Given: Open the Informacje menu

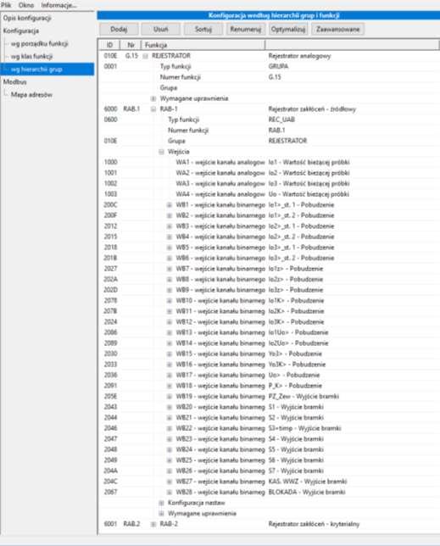Looking at the screenshot, I should [58, 5].
